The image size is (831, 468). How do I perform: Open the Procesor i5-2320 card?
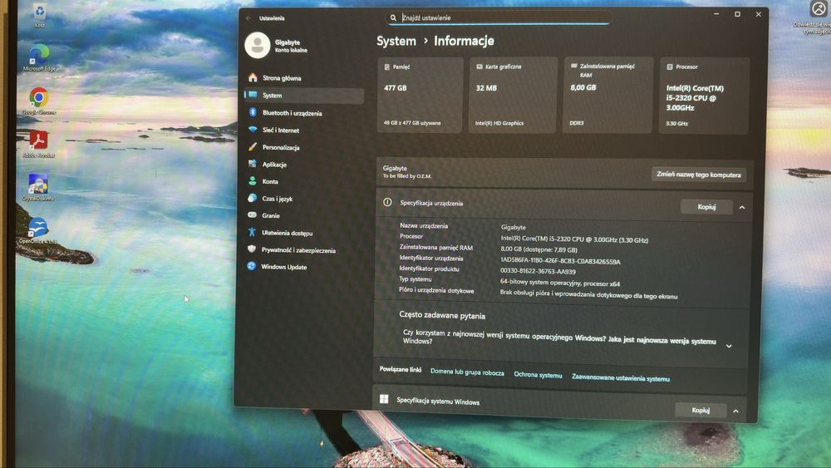704,96
